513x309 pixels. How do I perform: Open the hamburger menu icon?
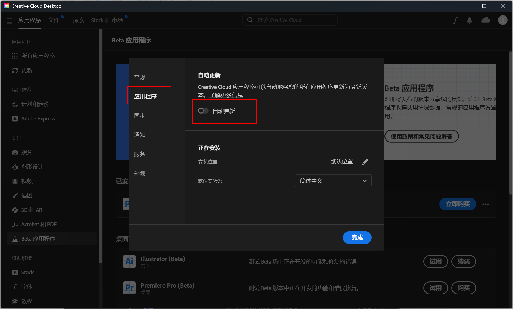tap(10, 21)
